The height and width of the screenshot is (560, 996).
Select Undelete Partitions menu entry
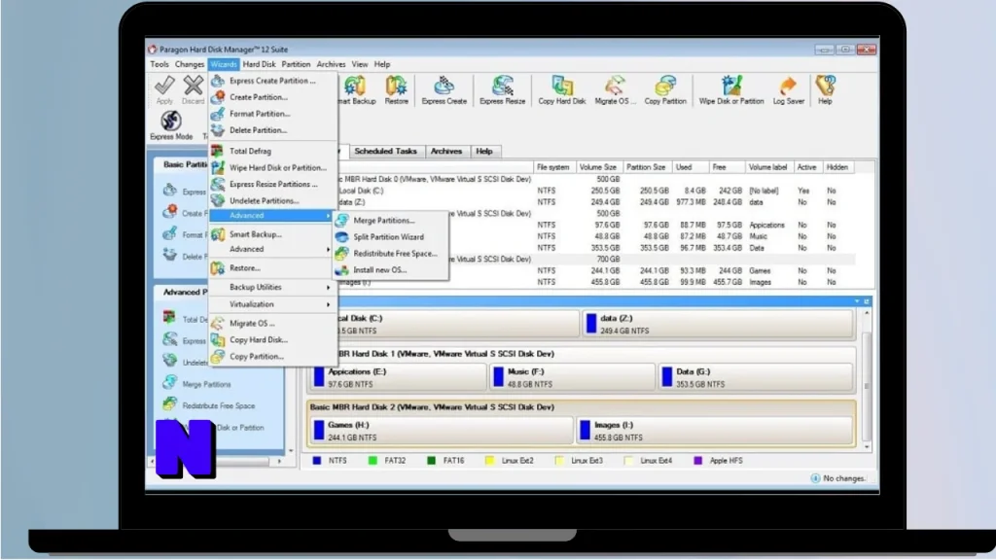point(273,200)
